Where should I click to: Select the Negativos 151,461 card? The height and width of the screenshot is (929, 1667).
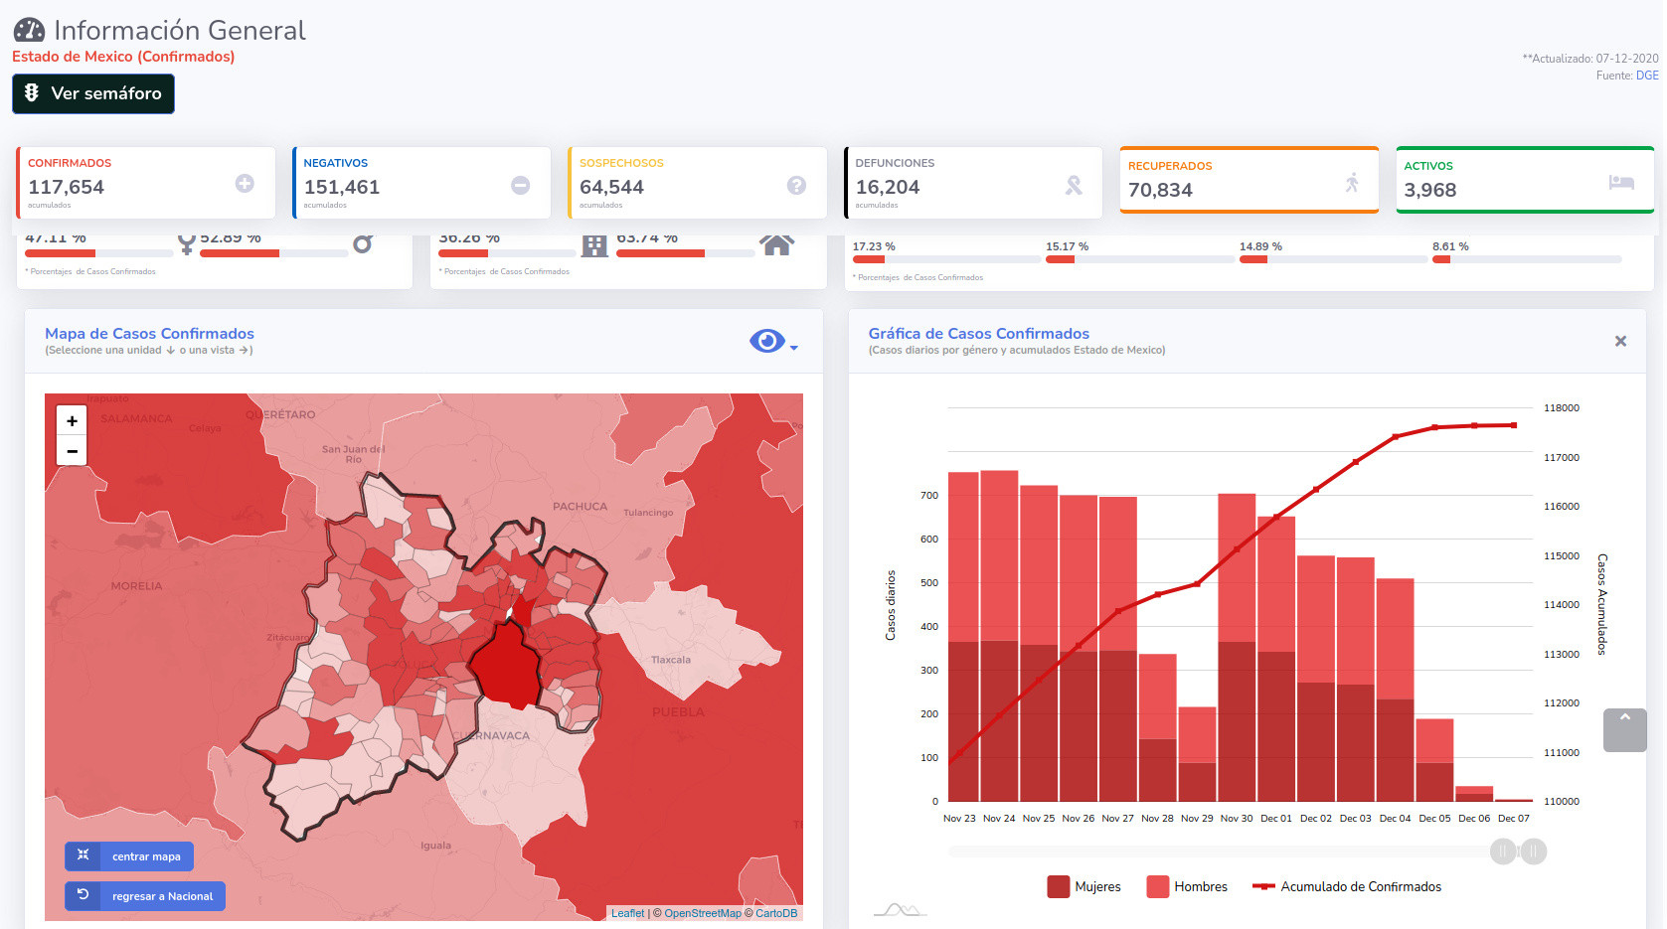tap(421, 183)
